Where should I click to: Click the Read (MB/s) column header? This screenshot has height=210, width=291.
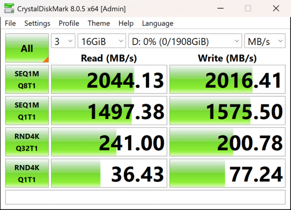point(109,58)
